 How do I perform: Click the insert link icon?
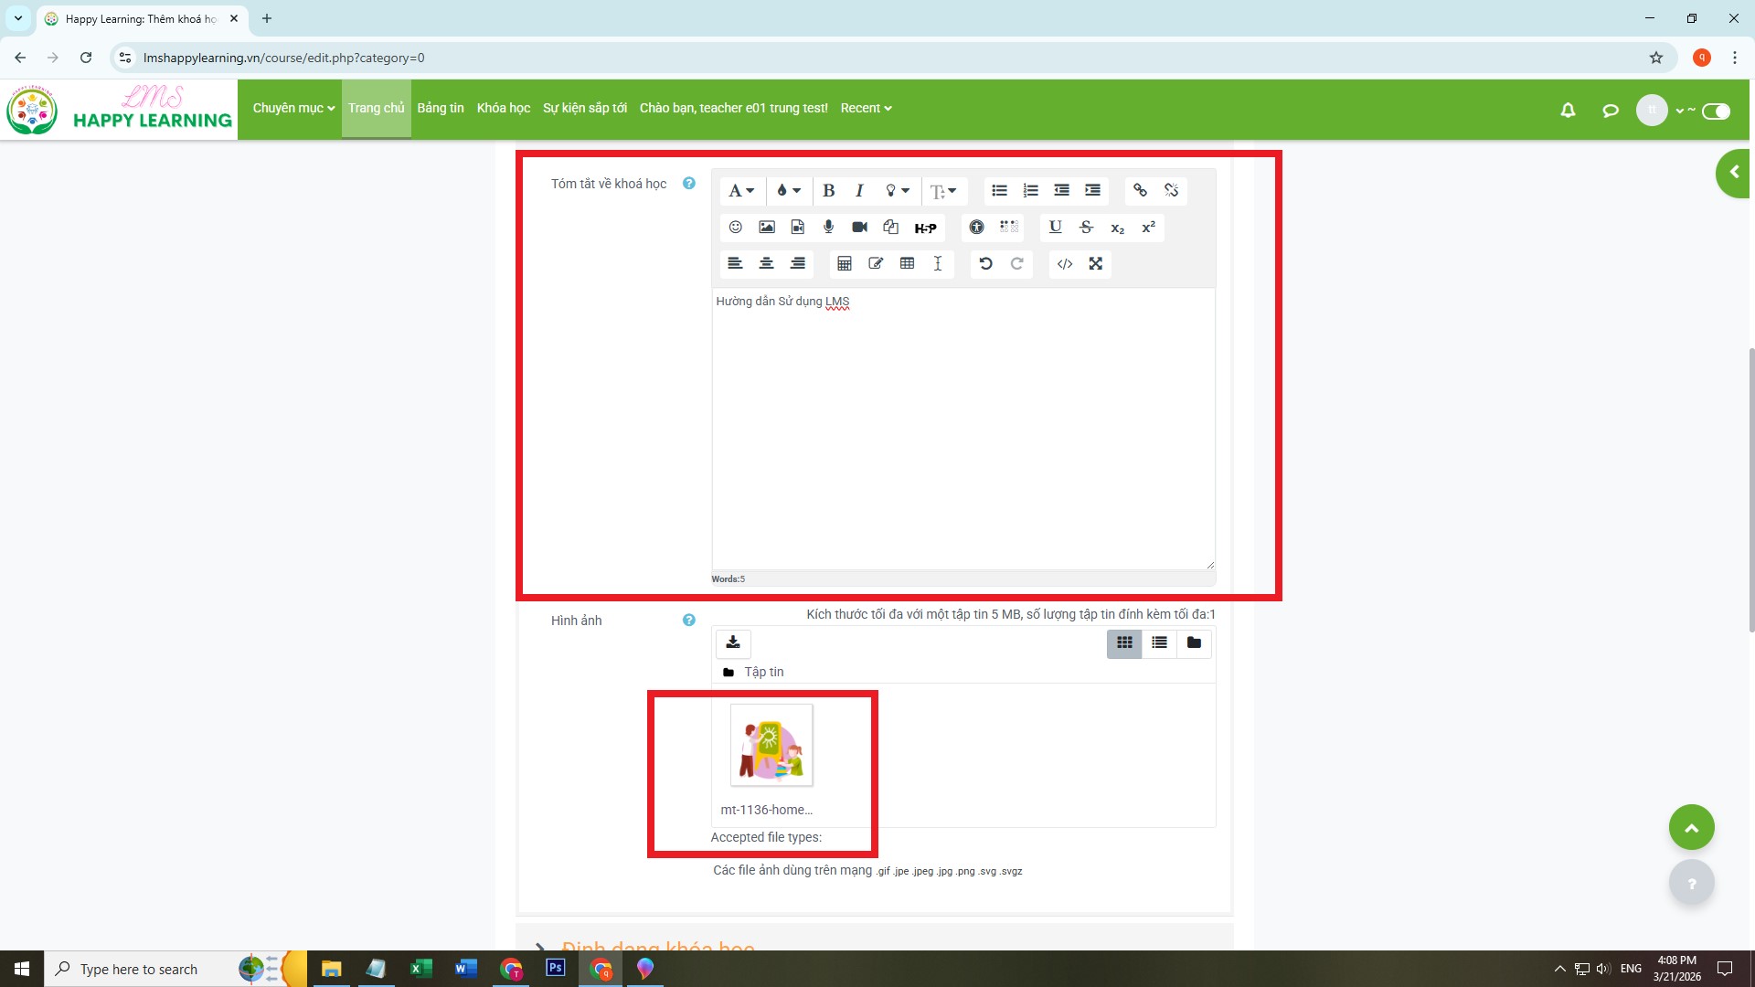pos(1140,190)
